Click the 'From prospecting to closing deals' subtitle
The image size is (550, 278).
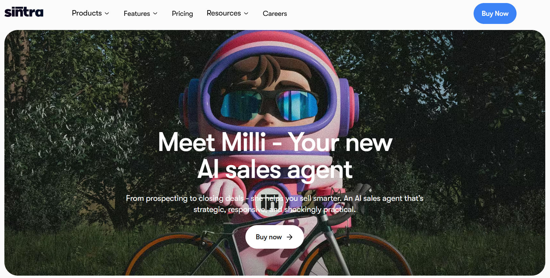tap(274, 204)
